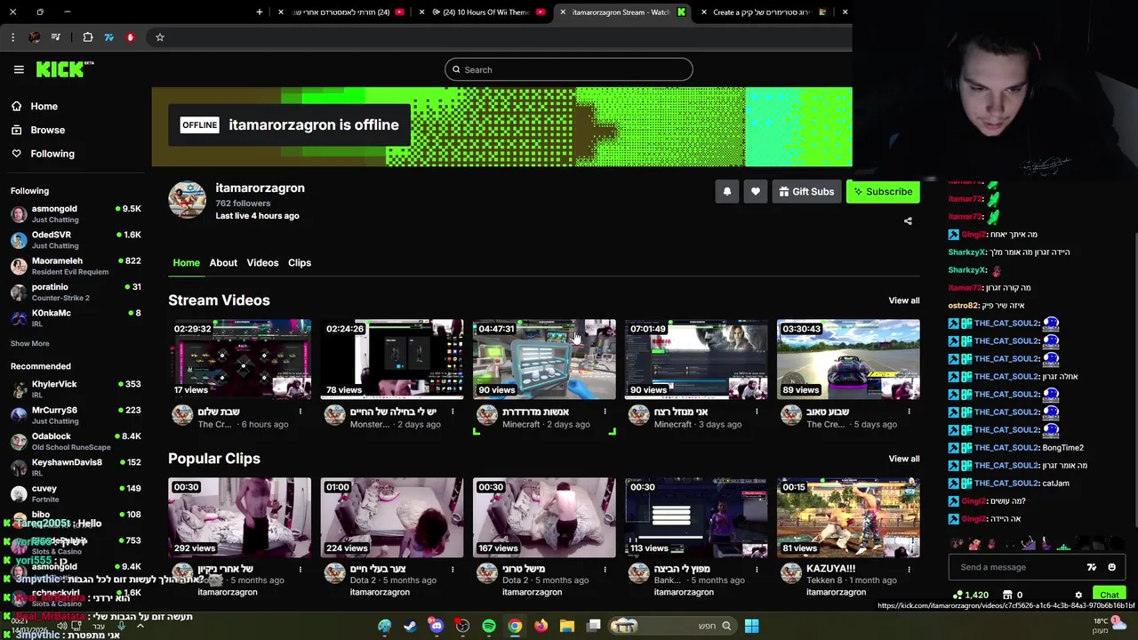The width and height of the screenshot is (1138, 640).
Task: Open the 02:29:32 stream video thumbnail
Action: pyautogui.click(x=240, y=359)
